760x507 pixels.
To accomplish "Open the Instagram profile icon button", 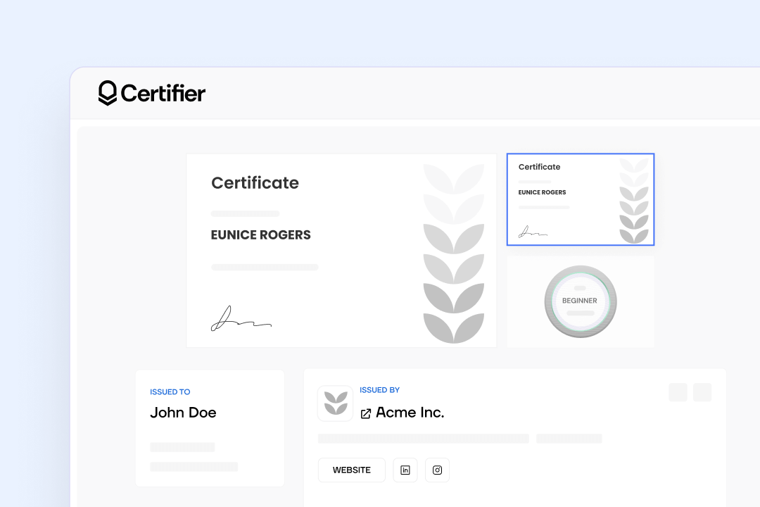I will (x=437, y=470).
